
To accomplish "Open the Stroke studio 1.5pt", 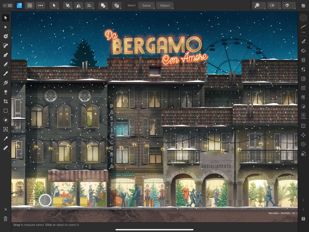I will (x=303, y=28).
